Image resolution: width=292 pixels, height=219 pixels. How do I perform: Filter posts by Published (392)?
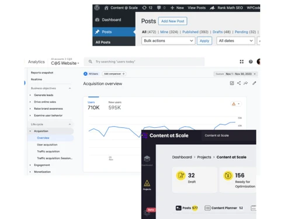pyautogui.click(x=195, y=32)
